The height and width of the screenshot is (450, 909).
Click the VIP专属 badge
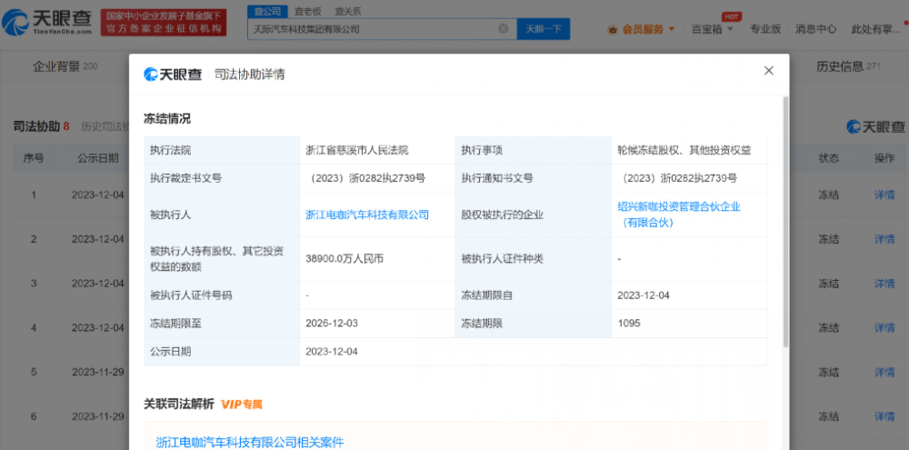coord(242,405)
